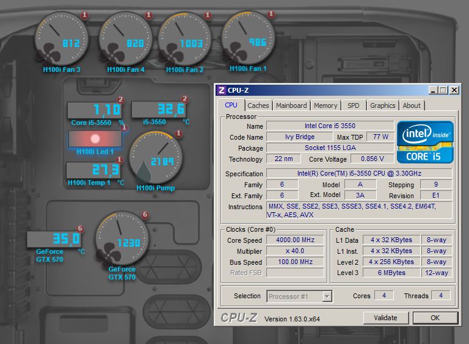The height and width of the screenshot is (344, 469).
Task: Open the SPD tab
Action: click(x=353, y=106)
